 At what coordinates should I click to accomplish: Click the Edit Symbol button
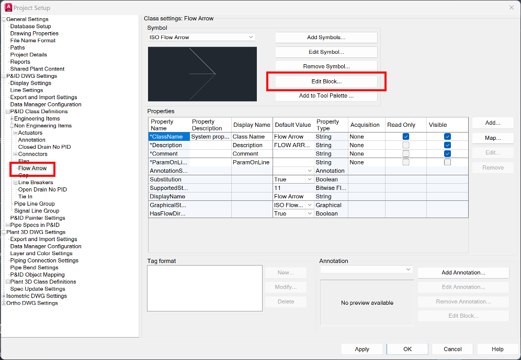tap(326, 52)
